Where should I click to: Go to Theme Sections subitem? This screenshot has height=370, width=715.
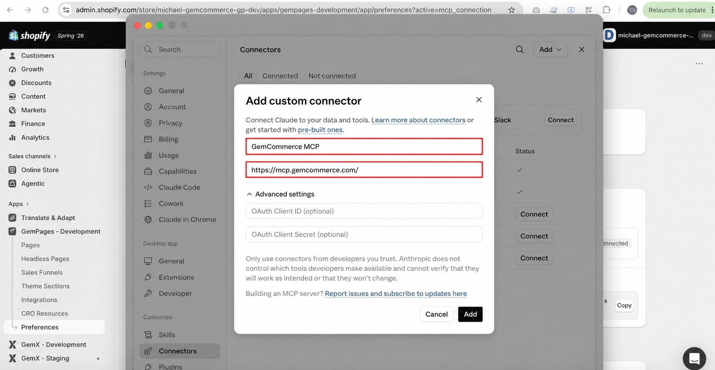click(x=45, y=286)
